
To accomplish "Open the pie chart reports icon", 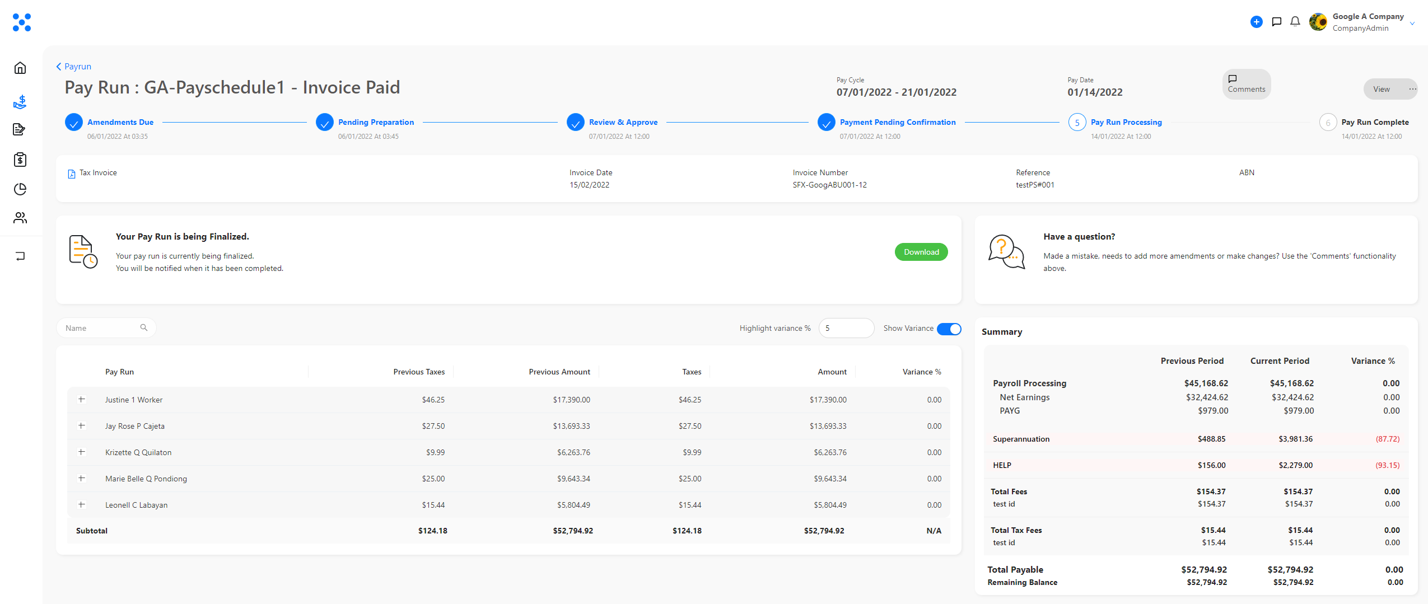I will 20,189.
